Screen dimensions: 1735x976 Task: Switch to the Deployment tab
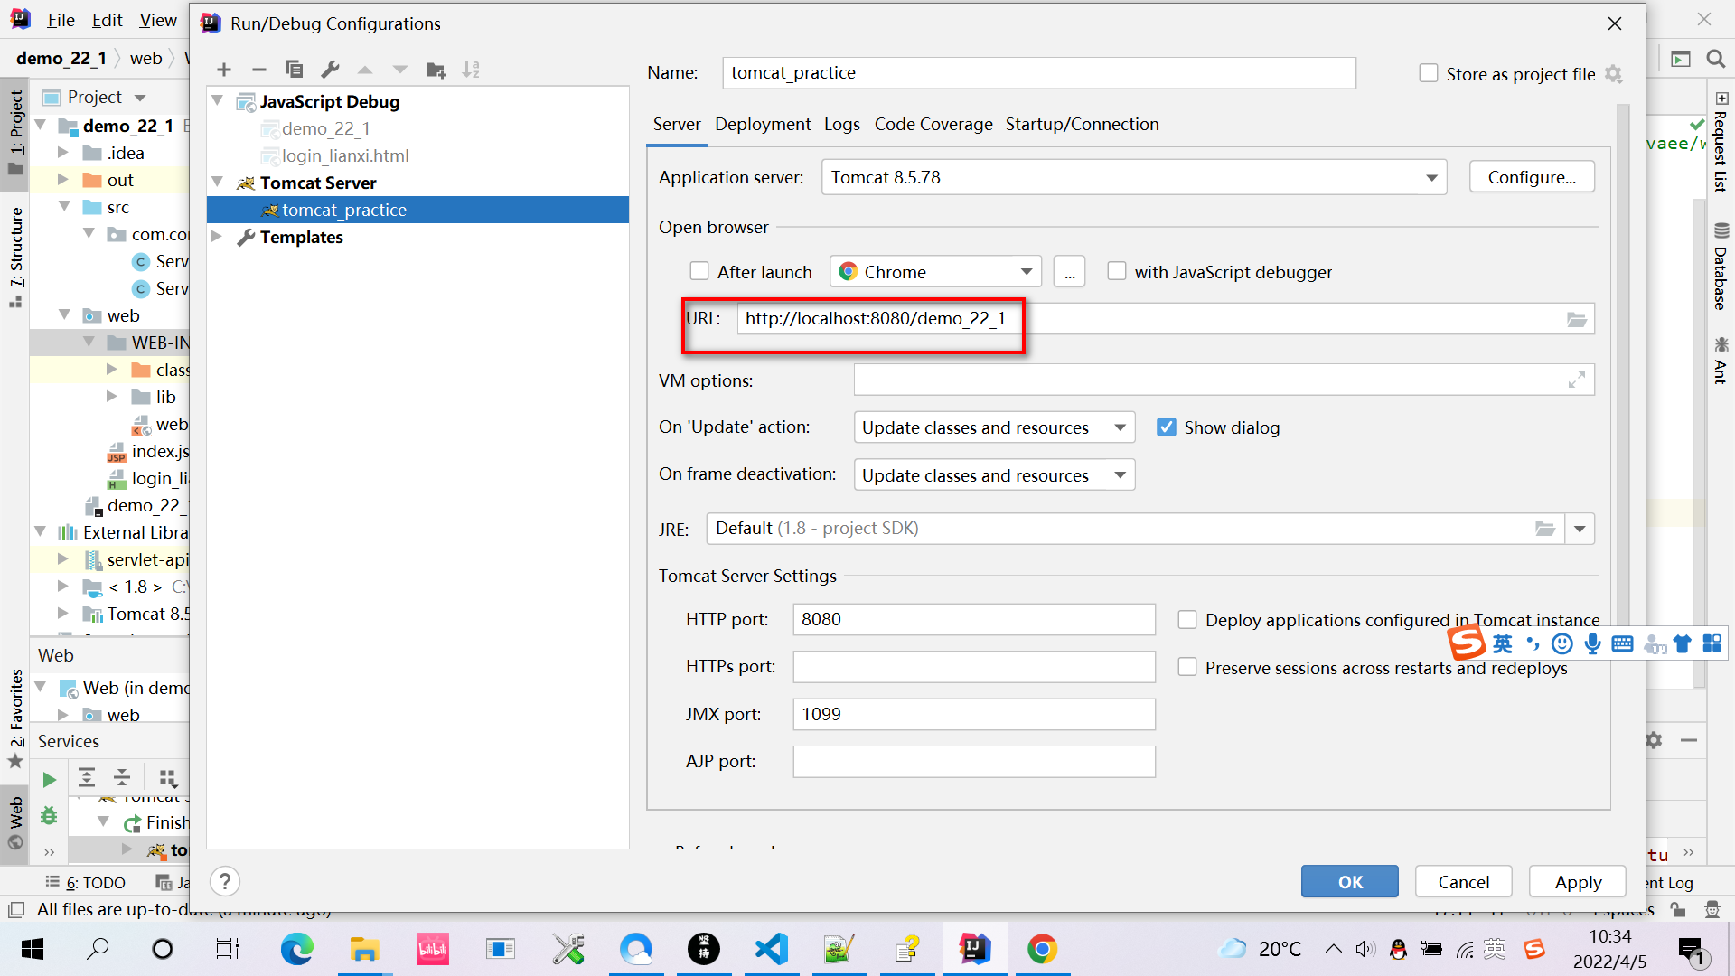[763, 124]
